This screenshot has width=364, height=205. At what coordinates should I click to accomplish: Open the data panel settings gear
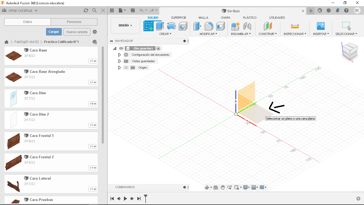95,32
